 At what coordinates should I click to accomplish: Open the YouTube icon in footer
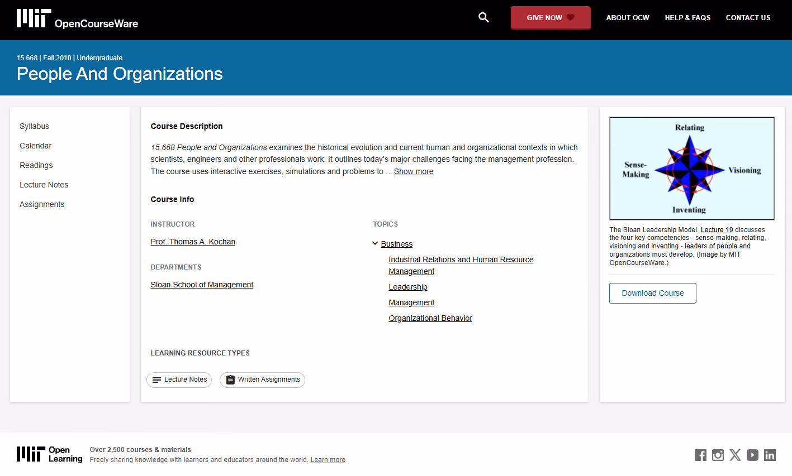[752, 455]
